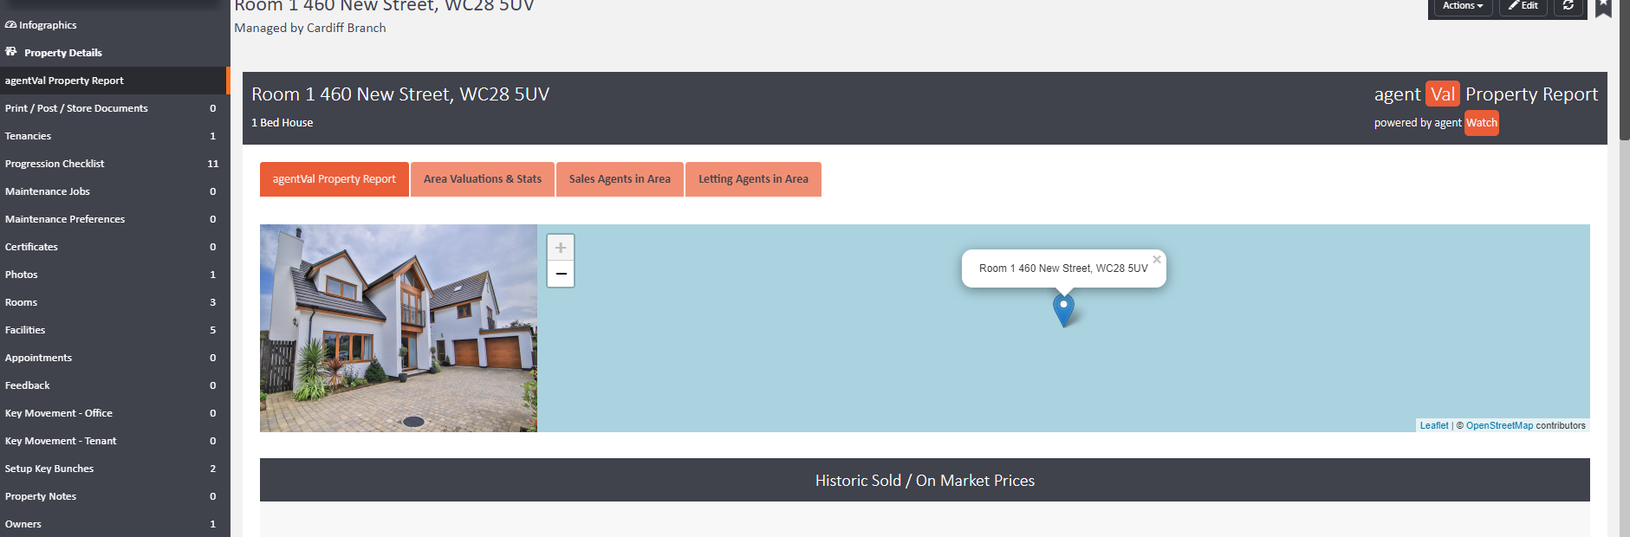Click the Leaflet attribution link
1630x537 pixels.
click(1433, 425)
